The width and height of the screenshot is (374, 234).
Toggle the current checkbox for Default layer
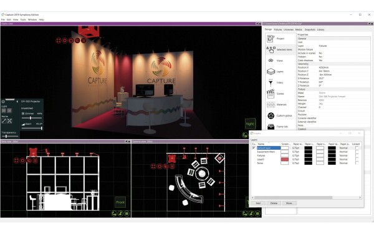[x=254, y=148]
